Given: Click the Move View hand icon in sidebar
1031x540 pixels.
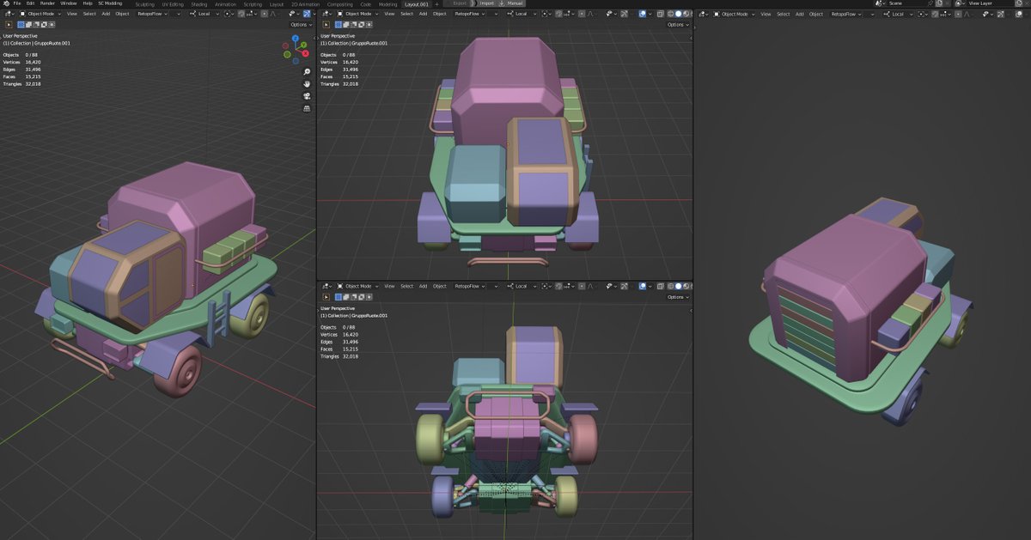Looking at the screenshot, I should pos(307,84).
